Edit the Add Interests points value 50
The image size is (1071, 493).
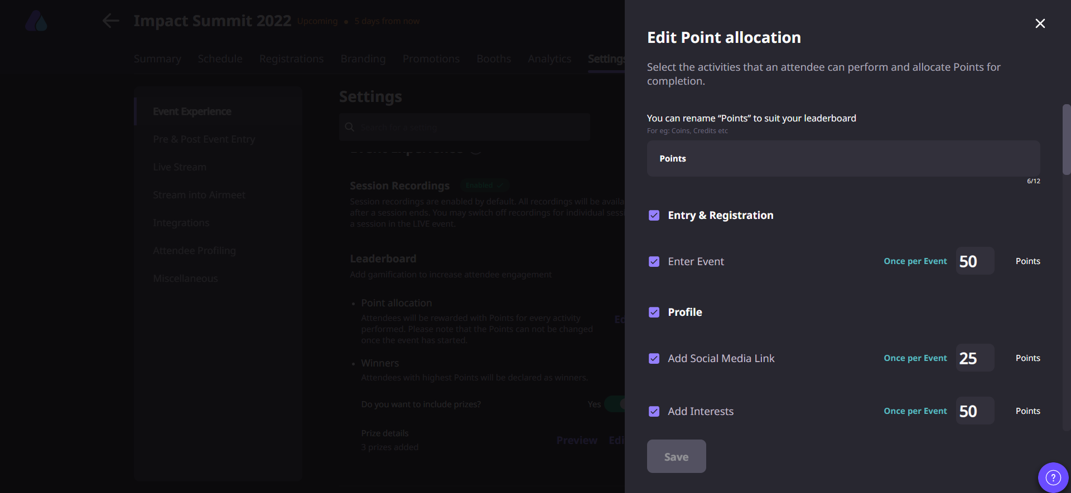point(974,411)
